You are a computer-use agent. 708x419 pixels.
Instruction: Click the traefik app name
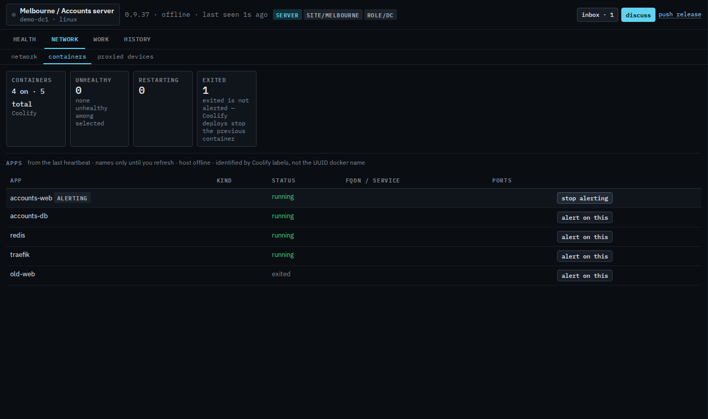point(20,255)
